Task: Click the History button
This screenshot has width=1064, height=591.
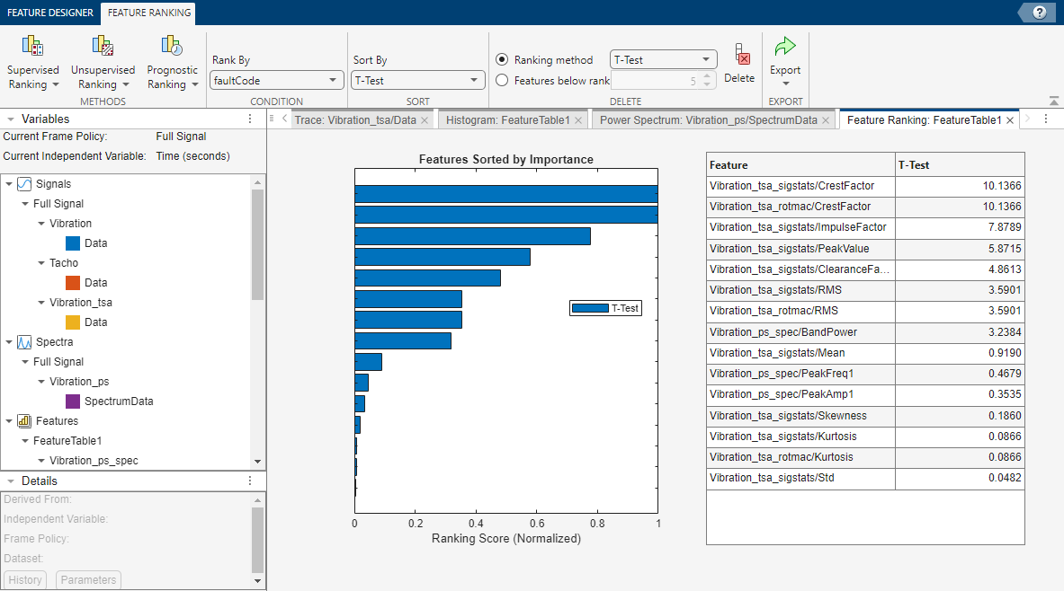Action: click(x=25, y=580)
